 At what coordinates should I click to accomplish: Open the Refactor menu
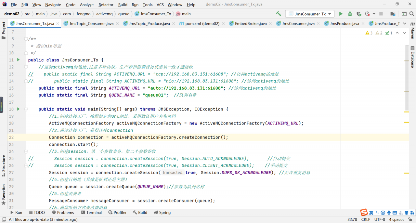[x=106, y=5]
